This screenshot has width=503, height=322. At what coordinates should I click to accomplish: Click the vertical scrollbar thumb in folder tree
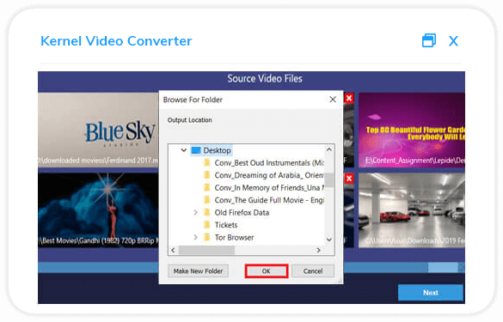pos(329,179)
